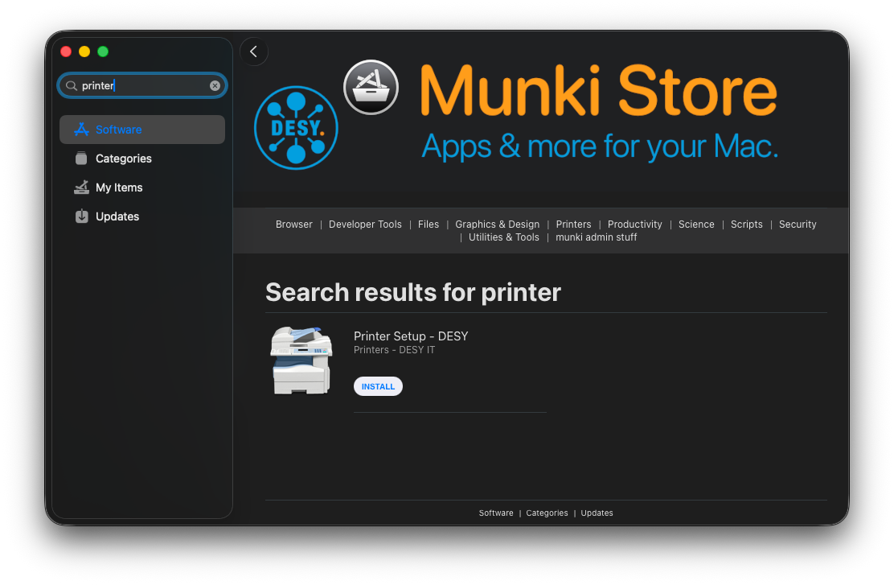The width and height of the screenshot is (894, 585).
Task: Click the My Items sidebar icon
Action: click(81, 187)
